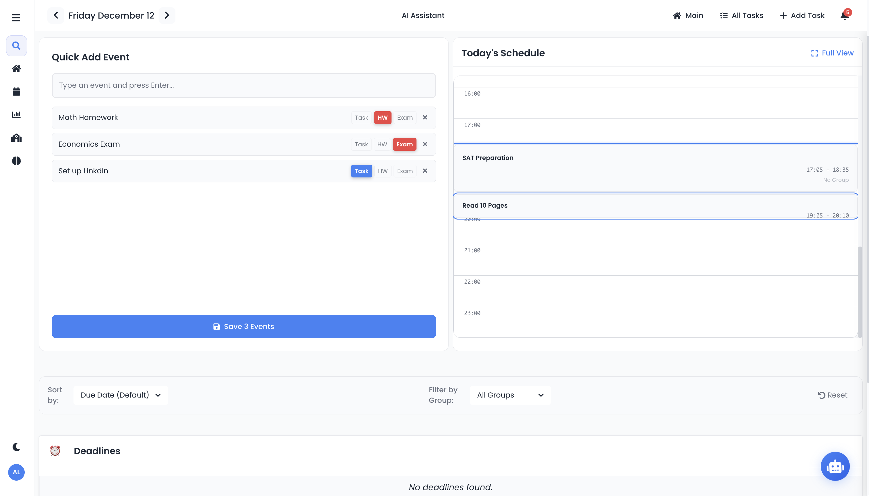Go to Main from the top menu
This screenshot has height=496, width=869.
[x=688, y=15]
